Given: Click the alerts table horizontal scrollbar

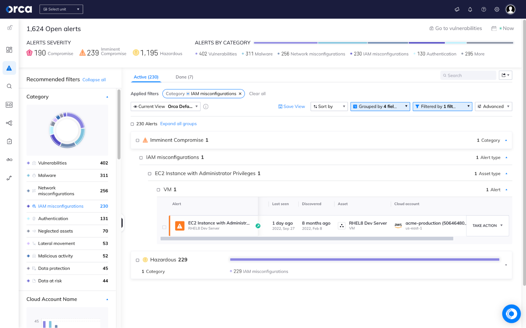Looking at the screenshot, I should click(307, 239).
